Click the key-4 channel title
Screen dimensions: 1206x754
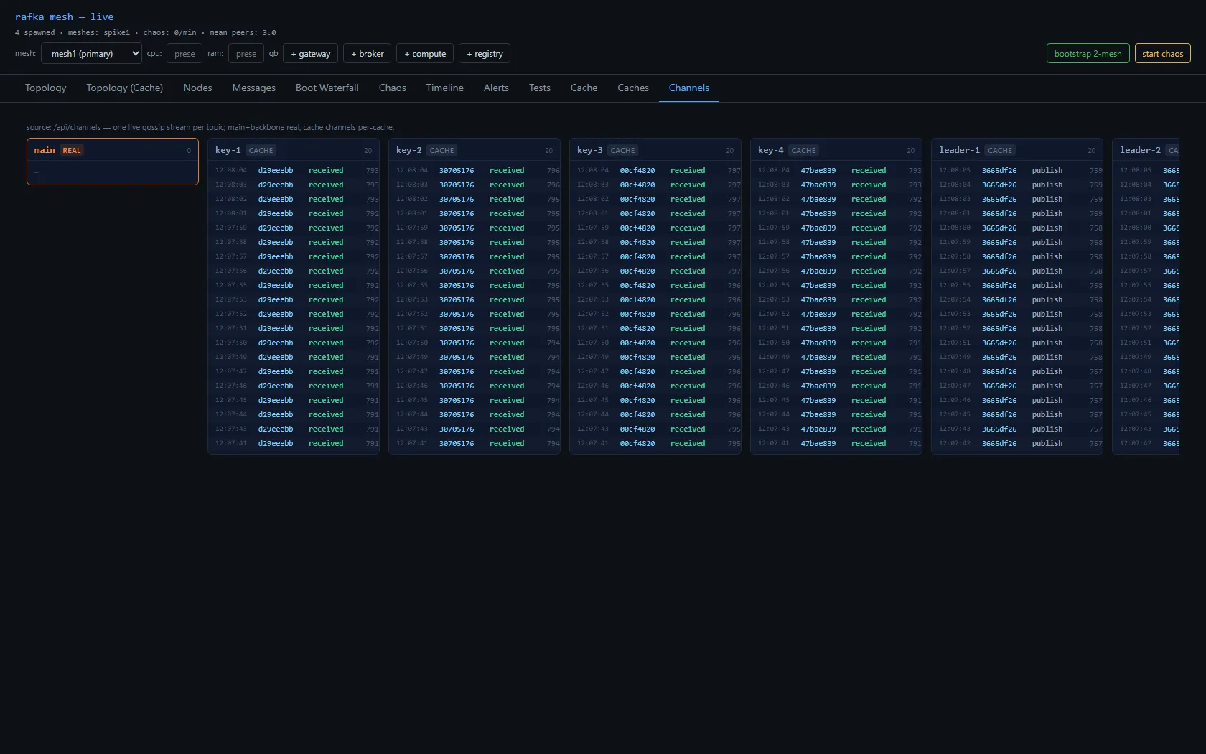click(770, 150)
